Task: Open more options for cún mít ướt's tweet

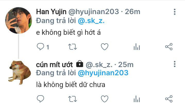Action: coord(175,64)
